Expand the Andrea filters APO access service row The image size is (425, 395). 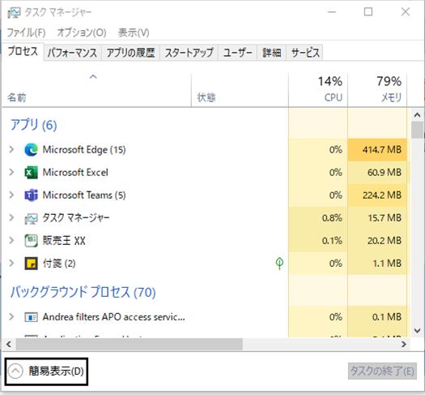pyautogui.click(x=11, y=317)
